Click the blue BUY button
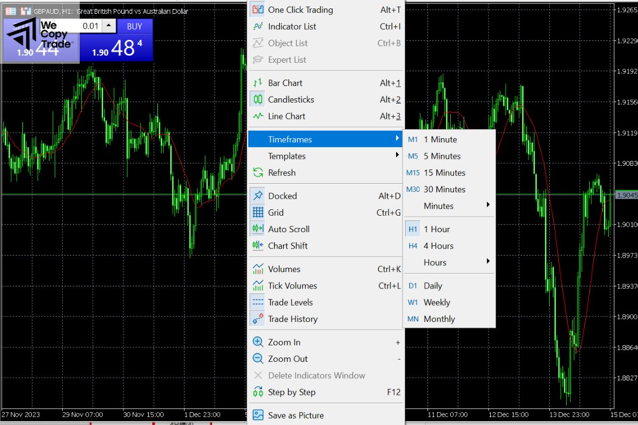The height and width of the screenshot is (425, 638). 135,26
